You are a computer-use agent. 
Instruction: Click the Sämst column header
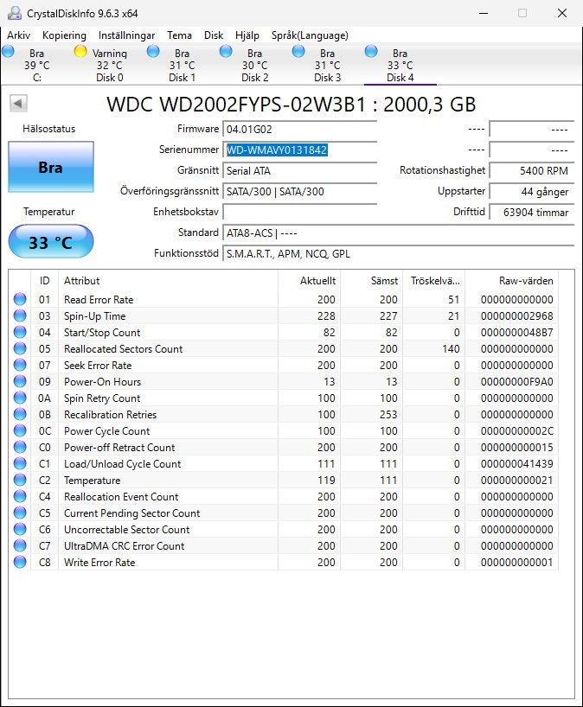[371, 280]
